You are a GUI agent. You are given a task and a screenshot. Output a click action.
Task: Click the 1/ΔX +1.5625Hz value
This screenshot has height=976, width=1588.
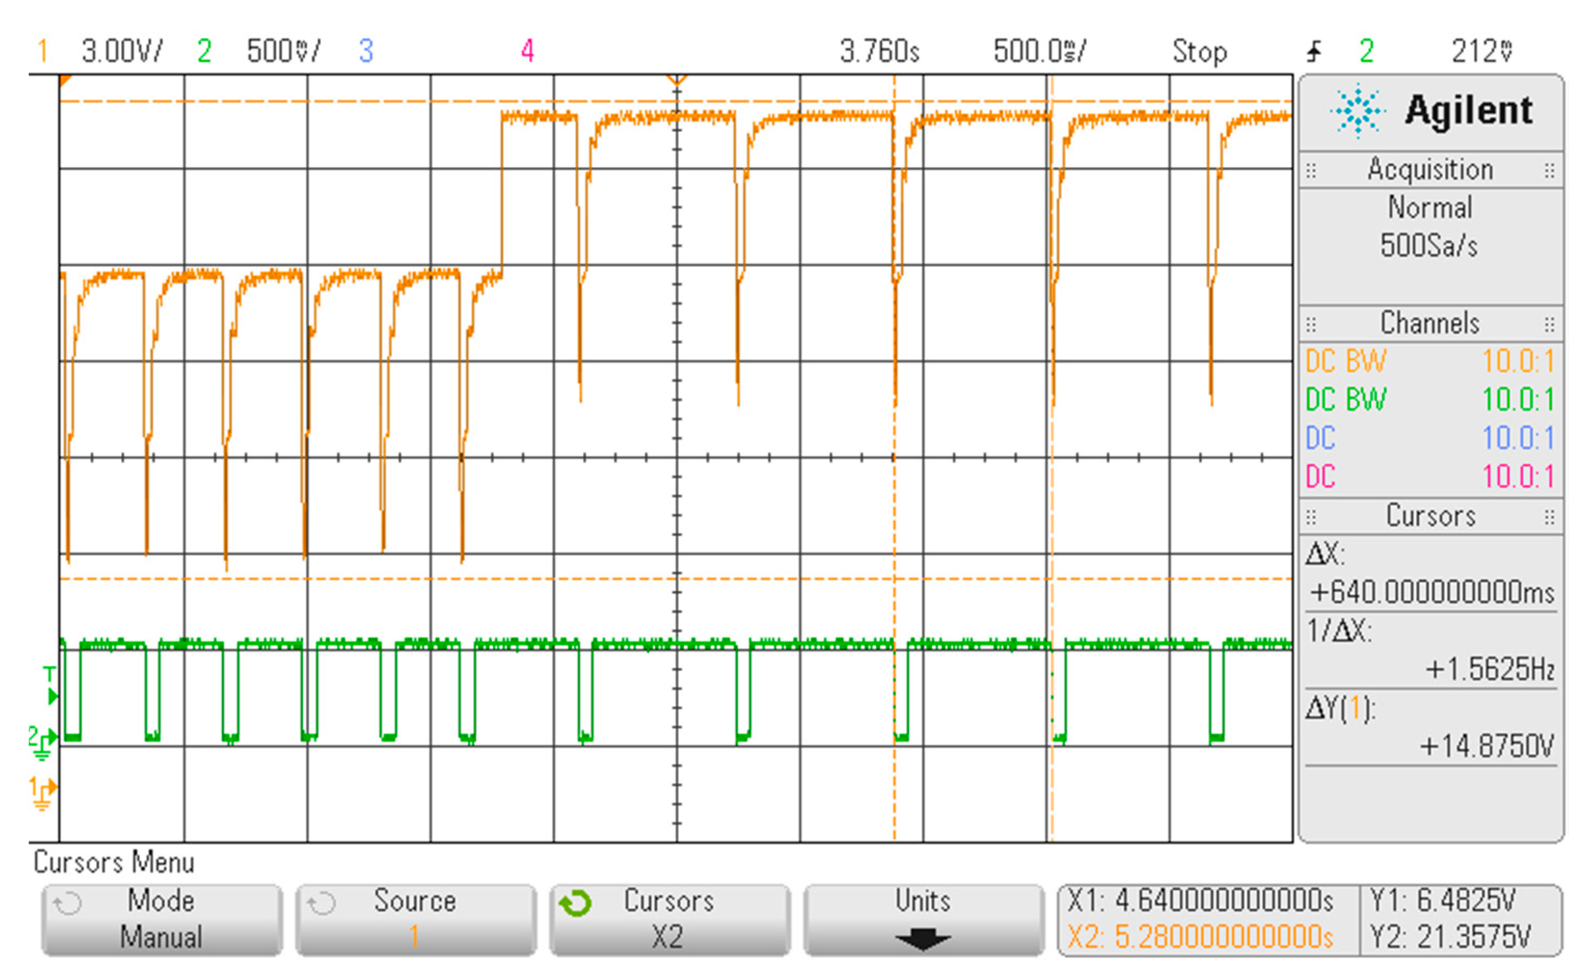pos(1489,670)
